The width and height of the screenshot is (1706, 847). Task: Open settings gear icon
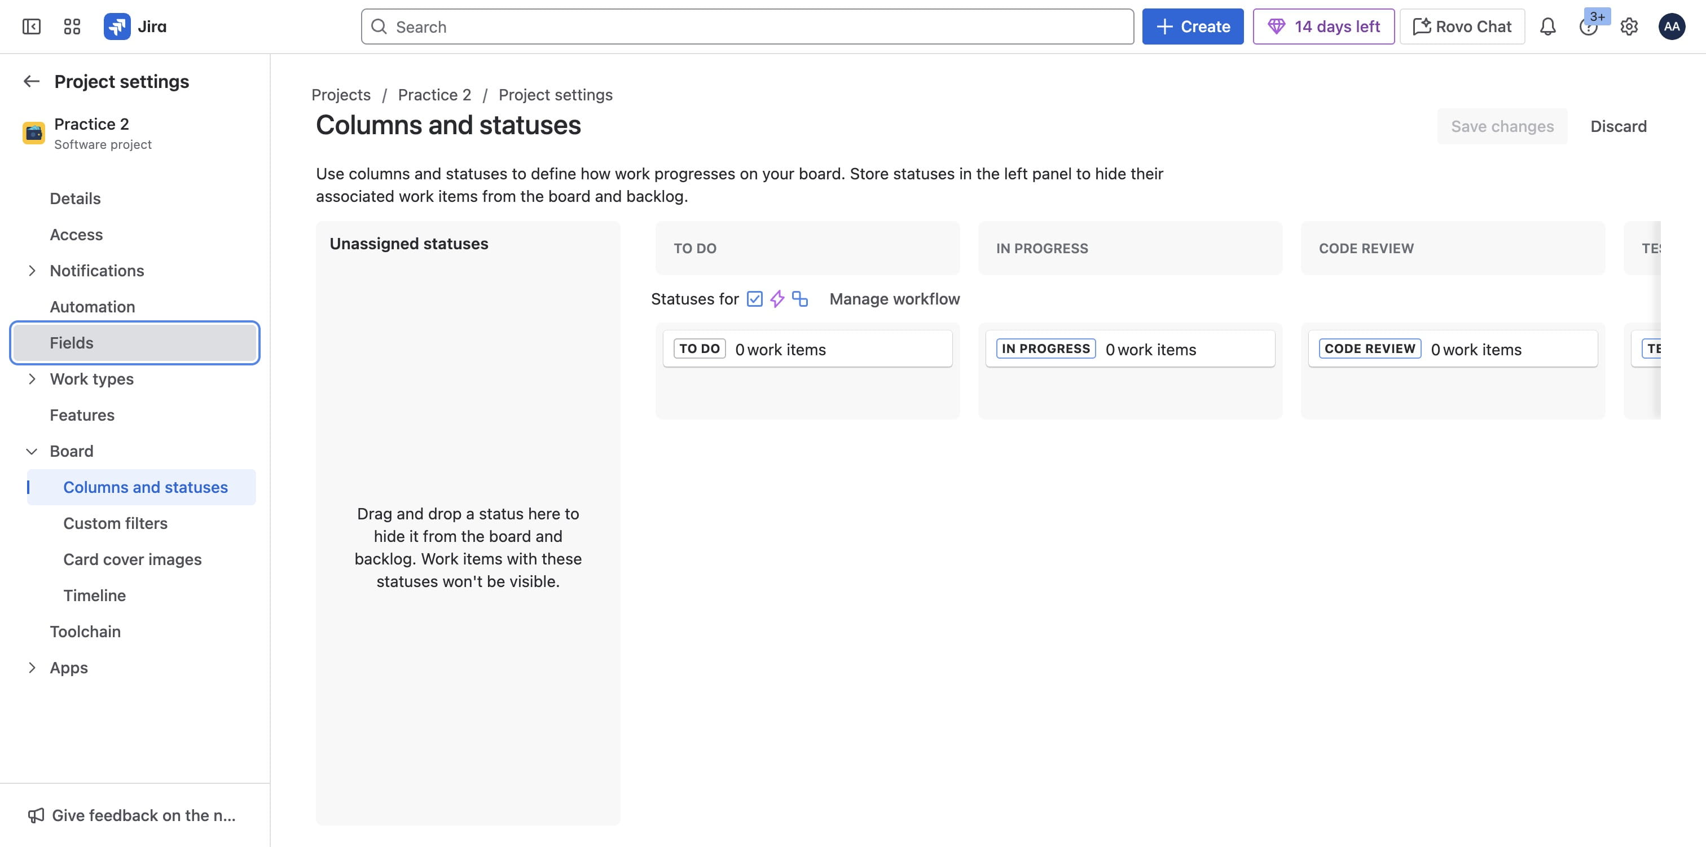click(x=1629, y=27)
